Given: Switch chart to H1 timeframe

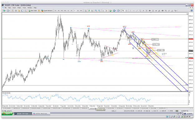Looking at the screenshot, I should pyautogui.click(x=68, y=11).
